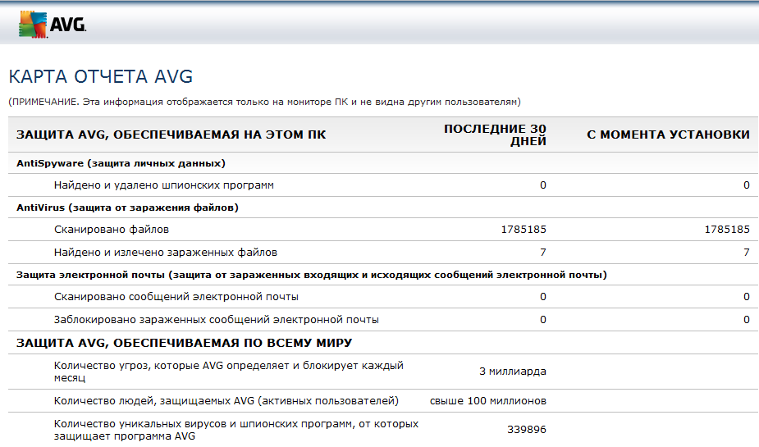Click the 'КАРТА ОТЧЕТА AVG' heading
The image size is (759, 447).
tap(101, 76)
